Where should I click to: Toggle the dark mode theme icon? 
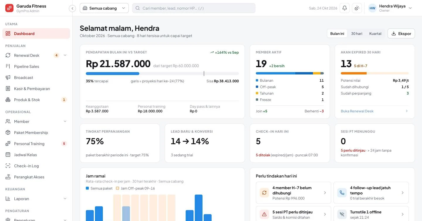click(x=357, y=8)
